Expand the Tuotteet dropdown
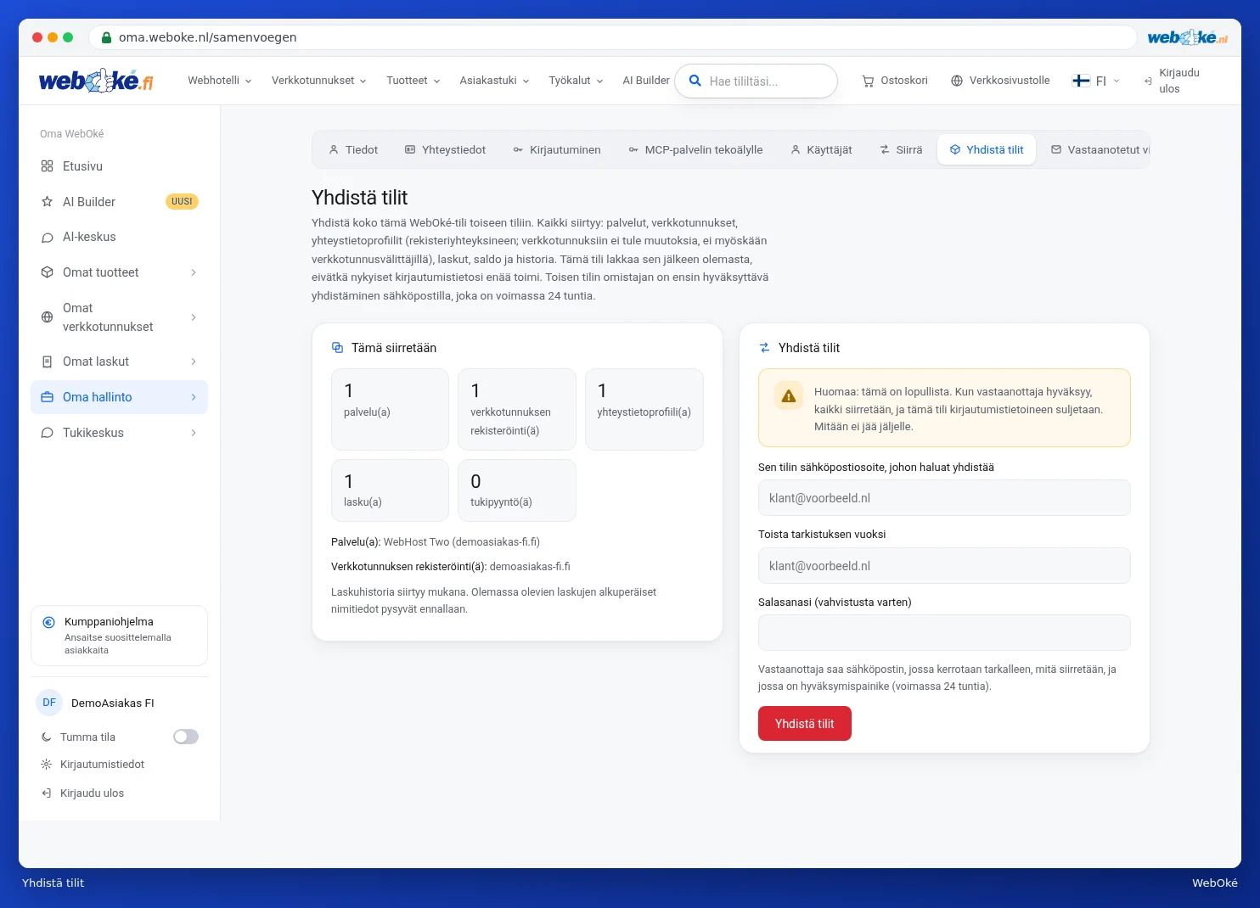 (413, 81)
